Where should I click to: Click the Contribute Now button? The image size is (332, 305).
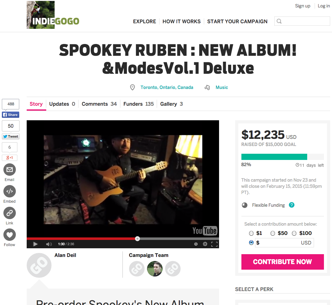(x=282, y=262)
